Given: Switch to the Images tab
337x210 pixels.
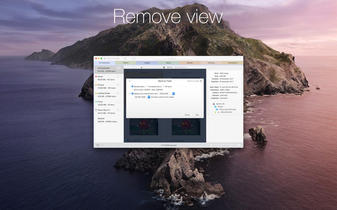Looking at the screenshot, I should pos(147,63).
